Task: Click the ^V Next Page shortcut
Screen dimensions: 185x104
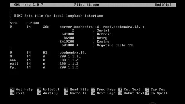Action: pos(103,93)
